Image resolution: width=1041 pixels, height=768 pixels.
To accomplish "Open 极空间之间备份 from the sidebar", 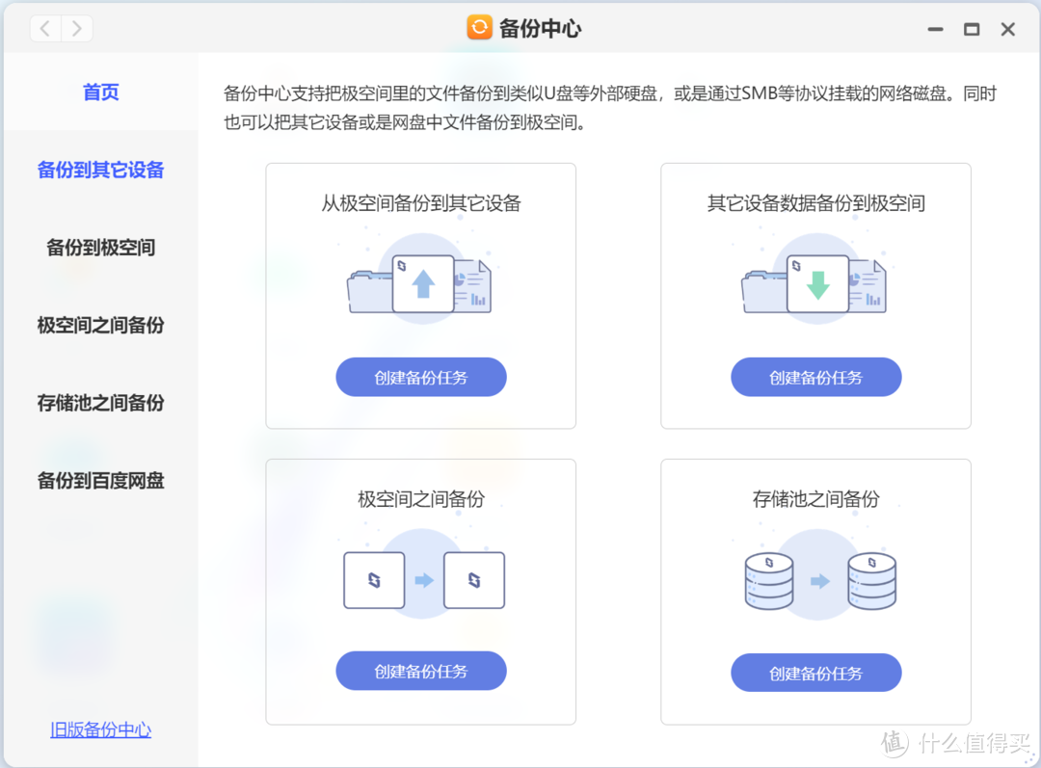I will click(x=100, y=326).
